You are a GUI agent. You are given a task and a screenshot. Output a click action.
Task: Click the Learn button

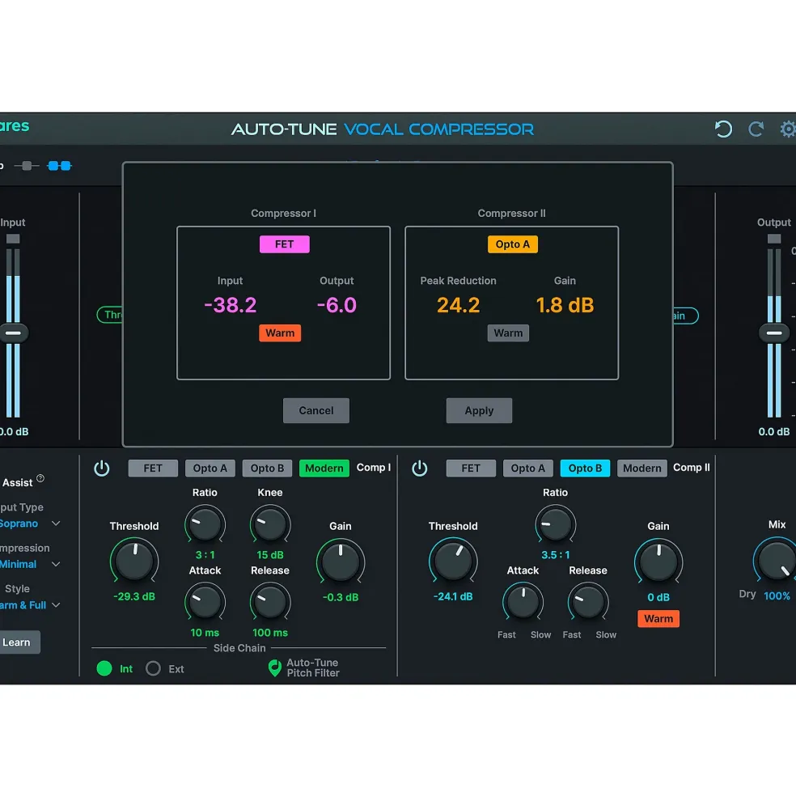(x=19, y=642)
